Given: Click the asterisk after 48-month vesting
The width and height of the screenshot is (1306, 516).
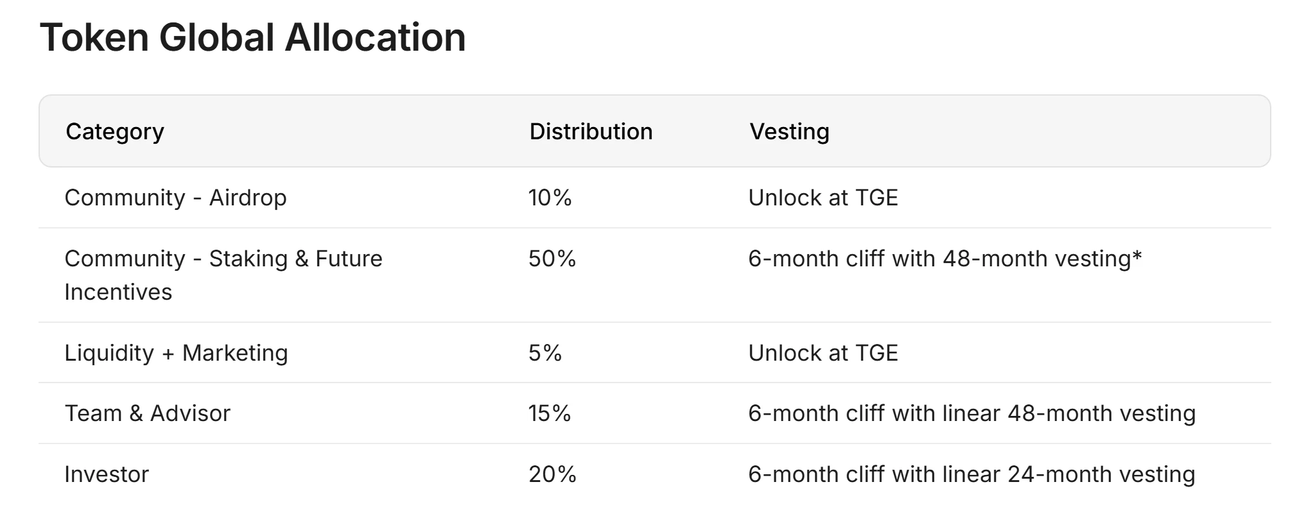Looking at the screenshot, I should click(1137, 257).
